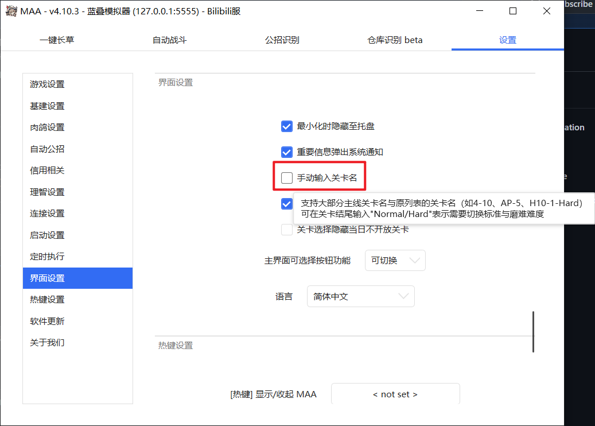
Task: Click the 语言 label
Action: point(284,296)
